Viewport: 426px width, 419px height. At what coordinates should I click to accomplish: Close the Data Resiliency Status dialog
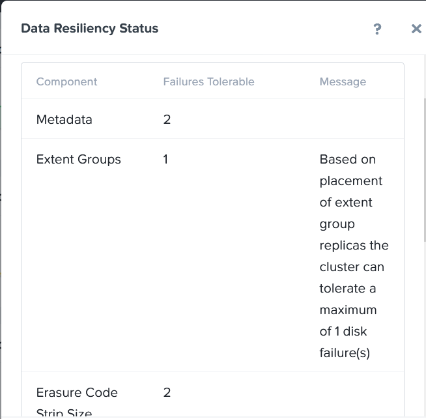coord(416,29)
